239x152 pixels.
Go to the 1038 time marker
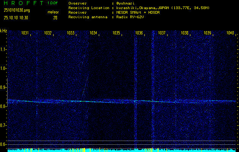pos(185,33)
